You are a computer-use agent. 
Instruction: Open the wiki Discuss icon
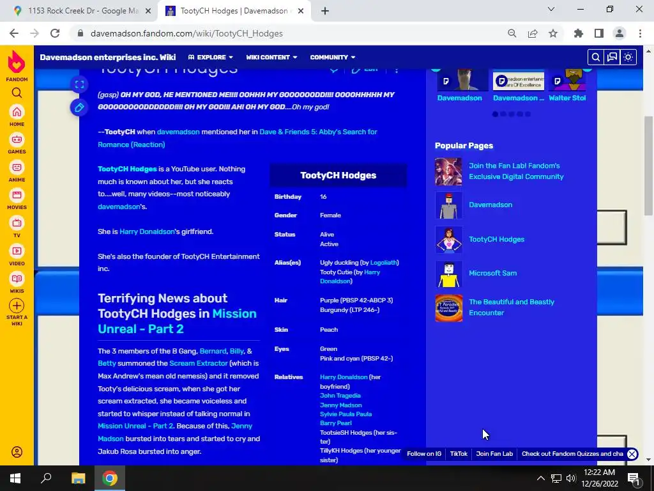pos(612,57)
